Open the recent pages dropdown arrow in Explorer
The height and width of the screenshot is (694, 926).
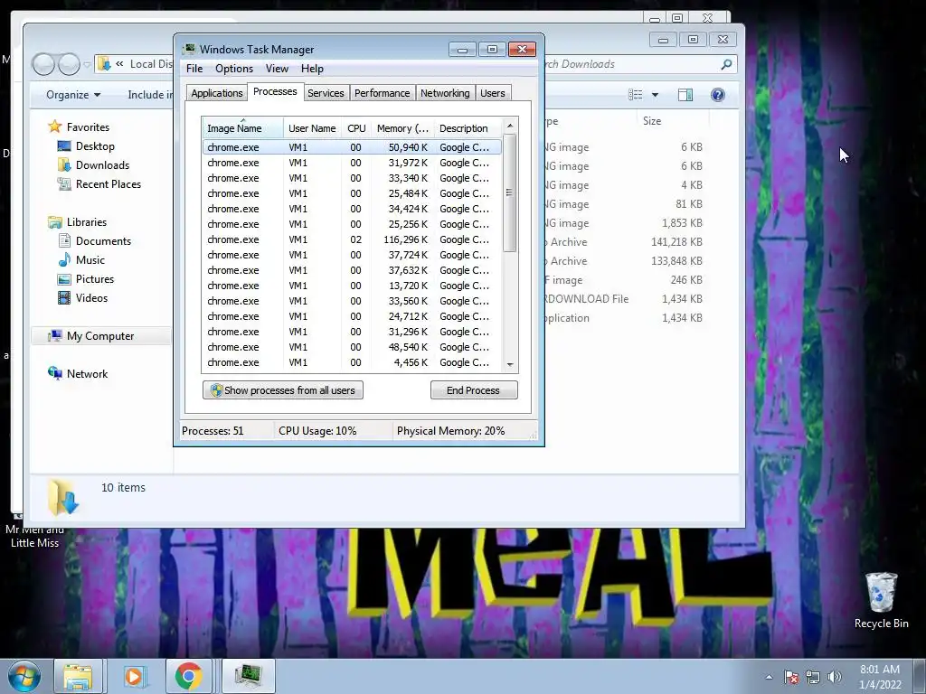point(87,64)
